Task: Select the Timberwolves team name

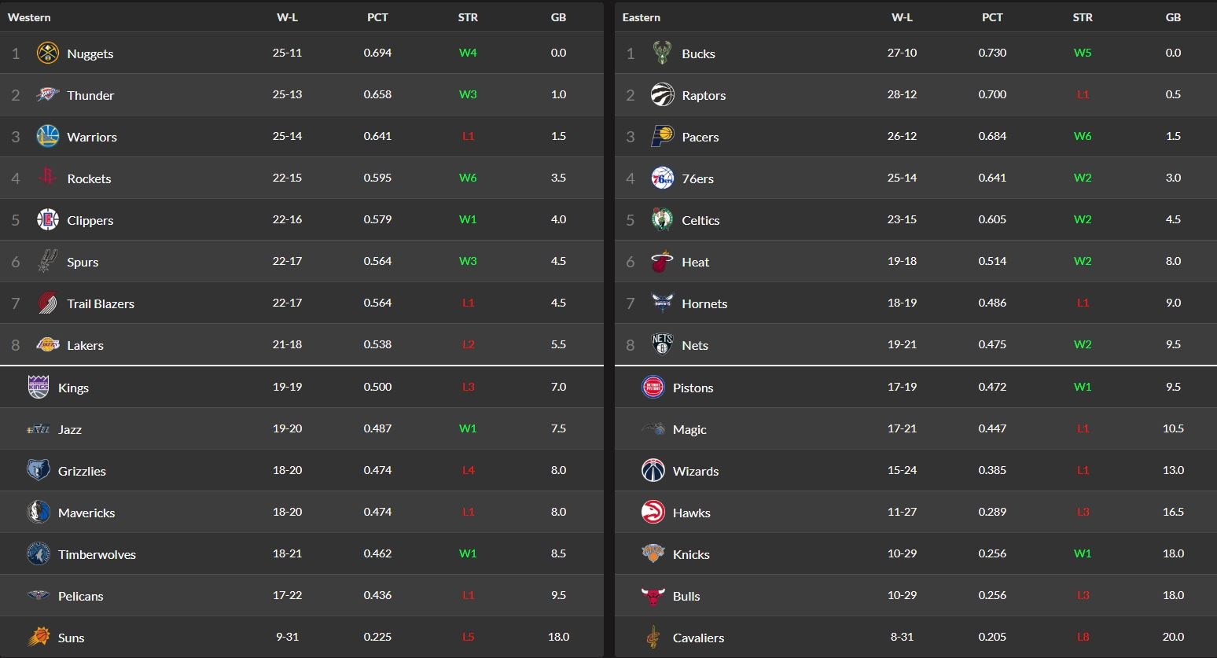Action: click(97, 554)
